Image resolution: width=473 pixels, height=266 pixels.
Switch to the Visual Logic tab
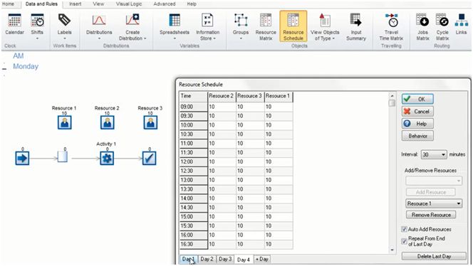click(129, 4)
